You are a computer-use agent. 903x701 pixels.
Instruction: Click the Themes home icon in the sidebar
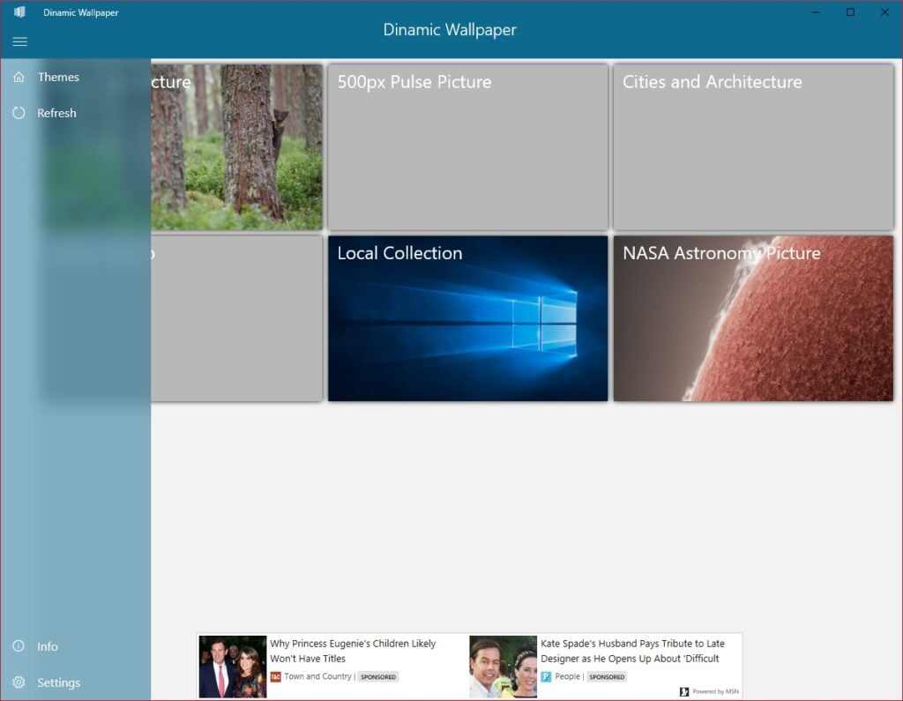pos(19,77)
